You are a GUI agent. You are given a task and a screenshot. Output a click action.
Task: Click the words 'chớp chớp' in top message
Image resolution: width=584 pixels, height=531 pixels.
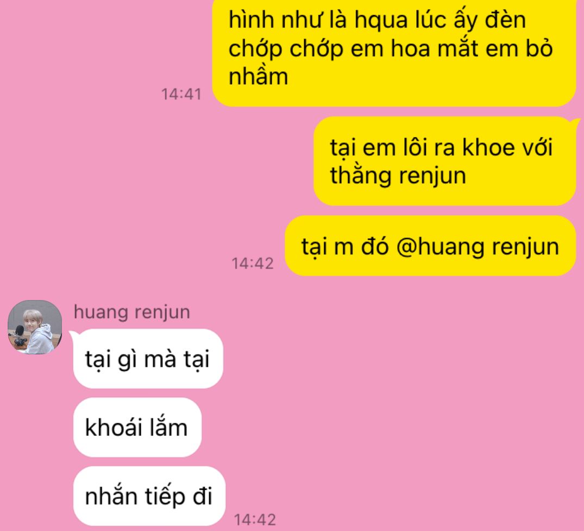(x=286, y=49)
